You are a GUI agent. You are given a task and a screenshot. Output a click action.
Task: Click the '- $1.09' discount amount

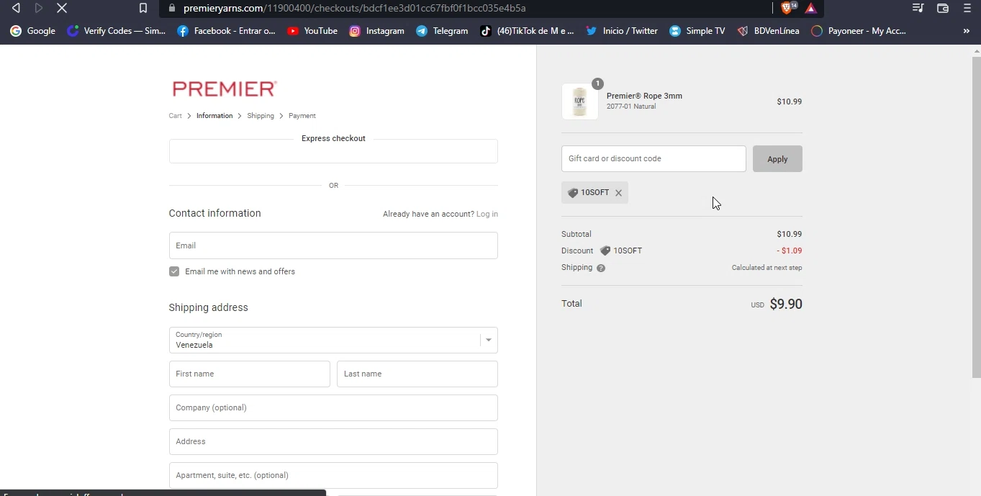pos(790,251)
